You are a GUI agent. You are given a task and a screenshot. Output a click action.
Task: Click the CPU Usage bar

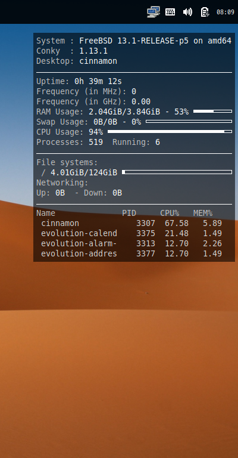pos(170,132)
